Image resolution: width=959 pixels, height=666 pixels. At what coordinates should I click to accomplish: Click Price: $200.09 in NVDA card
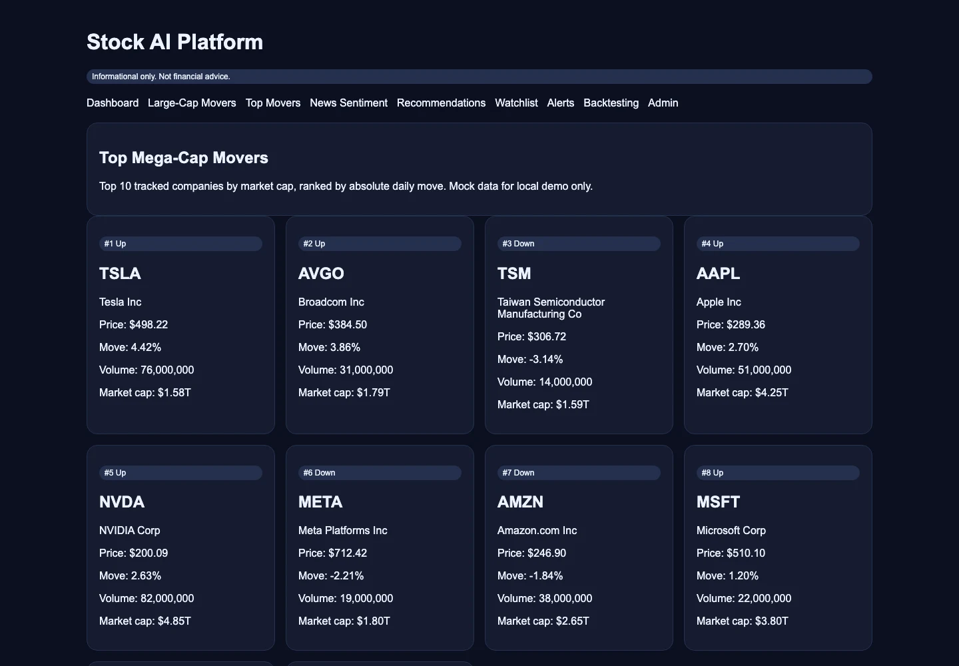point(134,553)
